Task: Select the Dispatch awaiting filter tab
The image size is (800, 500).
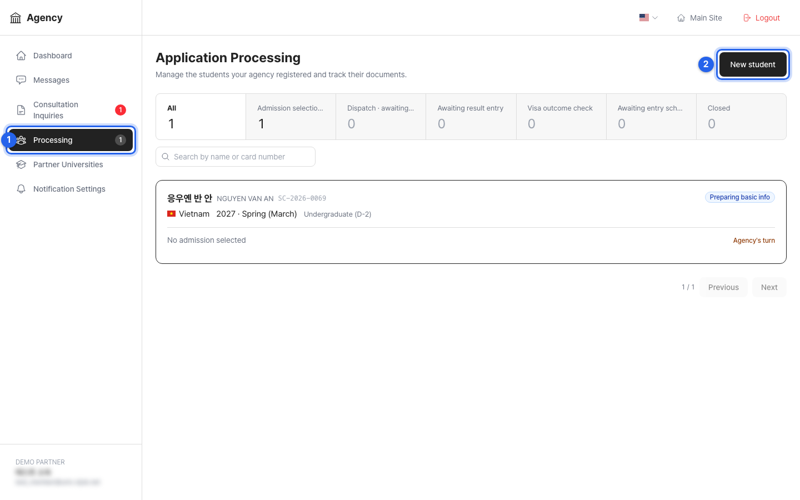Action: coord(381,117)
